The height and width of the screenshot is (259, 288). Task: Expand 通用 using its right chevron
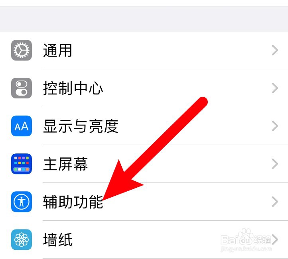[x=275, y=50]
